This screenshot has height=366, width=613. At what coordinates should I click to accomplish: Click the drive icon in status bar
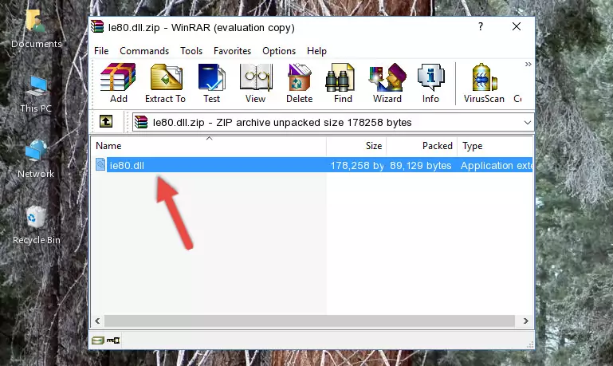[98, 340]
